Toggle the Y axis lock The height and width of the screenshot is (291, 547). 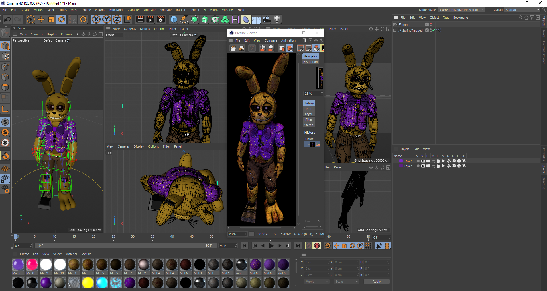tap(107, 19)
